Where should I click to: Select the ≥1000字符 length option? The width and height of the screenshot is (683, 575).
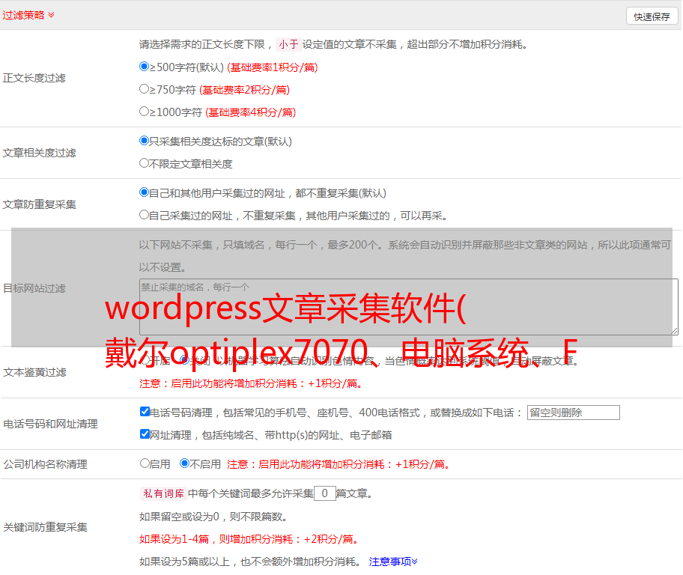[x=144, y=112]
